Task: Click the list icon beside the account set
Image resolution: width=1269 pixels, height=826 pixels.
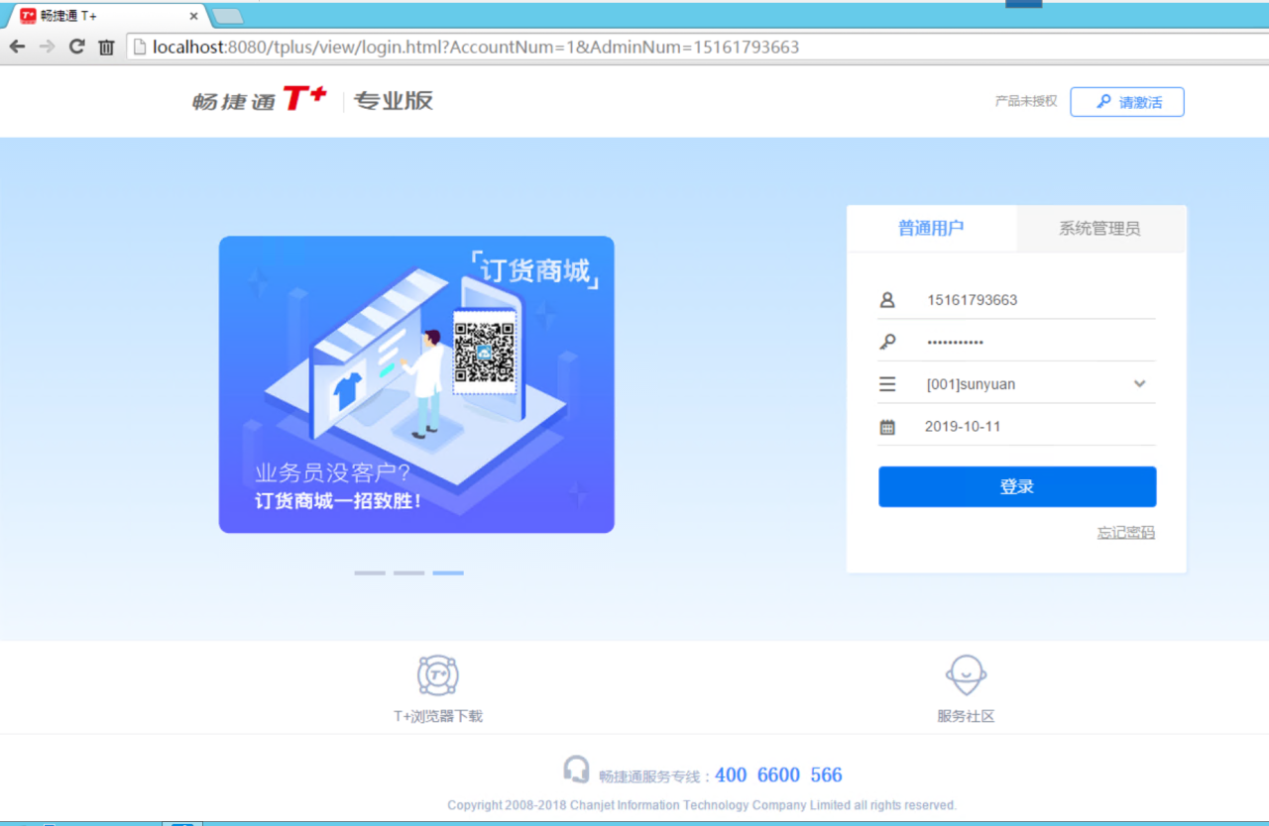Action: (x=887, y=384)
